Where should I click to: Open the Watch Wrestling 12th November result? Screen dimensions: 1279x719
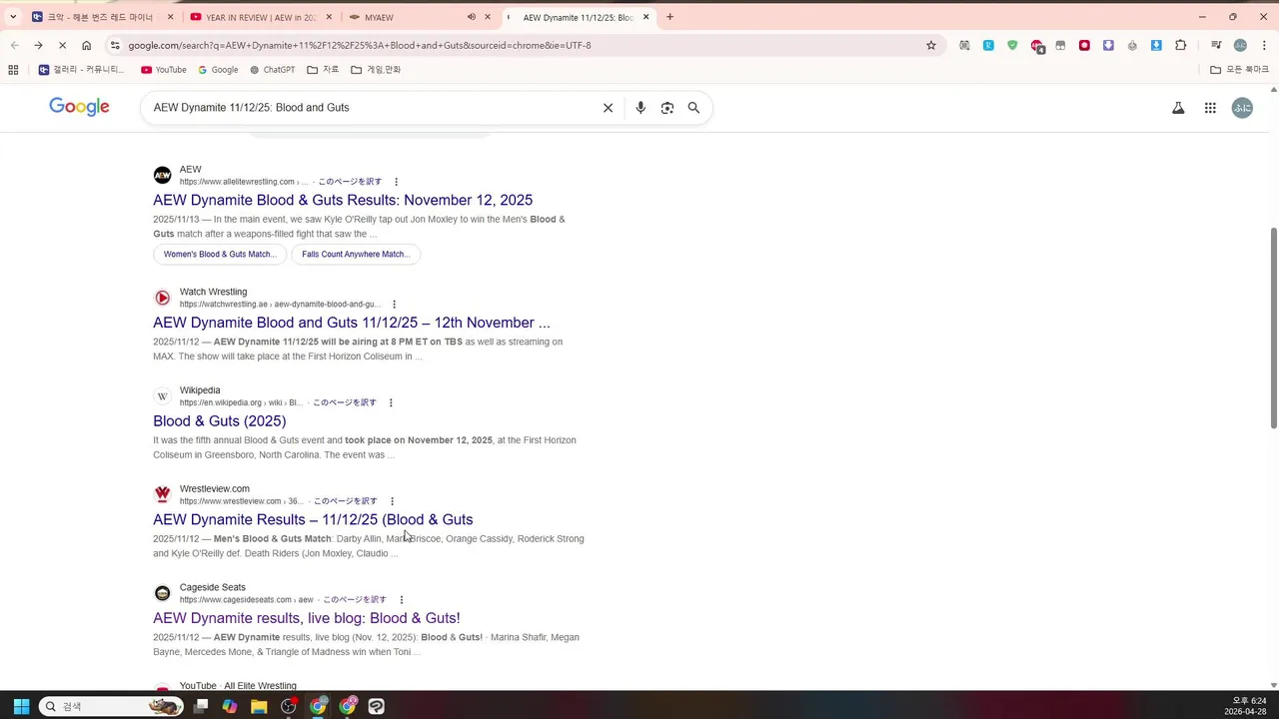point(352,323)
